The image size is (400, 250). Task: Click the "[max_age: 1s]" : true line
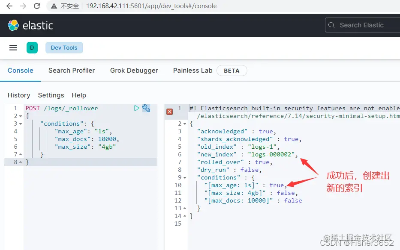point(245,185)
